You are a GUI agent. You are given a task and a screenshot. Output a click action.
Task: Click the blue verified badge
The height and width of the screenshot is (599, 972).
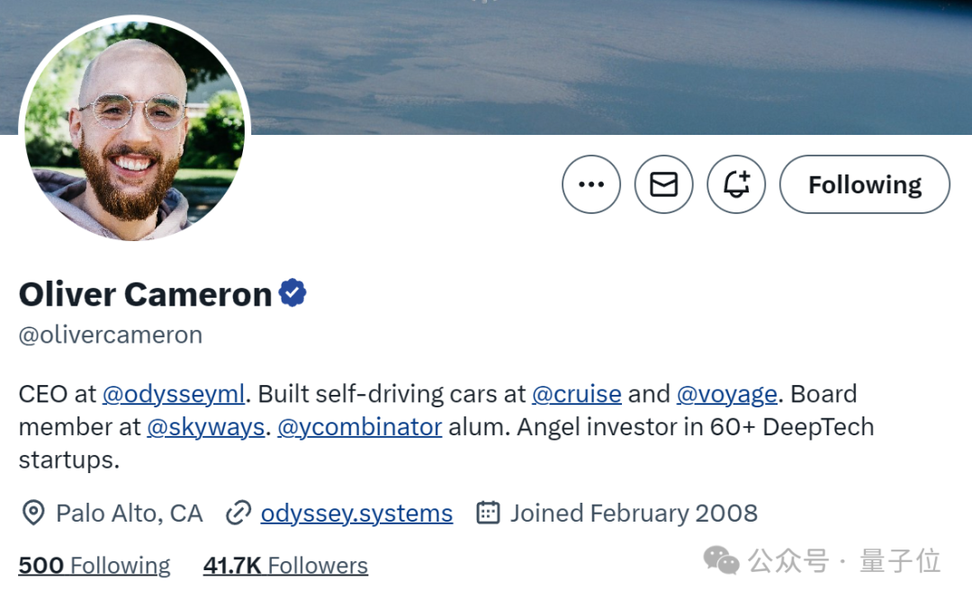(x=292, y=293)
